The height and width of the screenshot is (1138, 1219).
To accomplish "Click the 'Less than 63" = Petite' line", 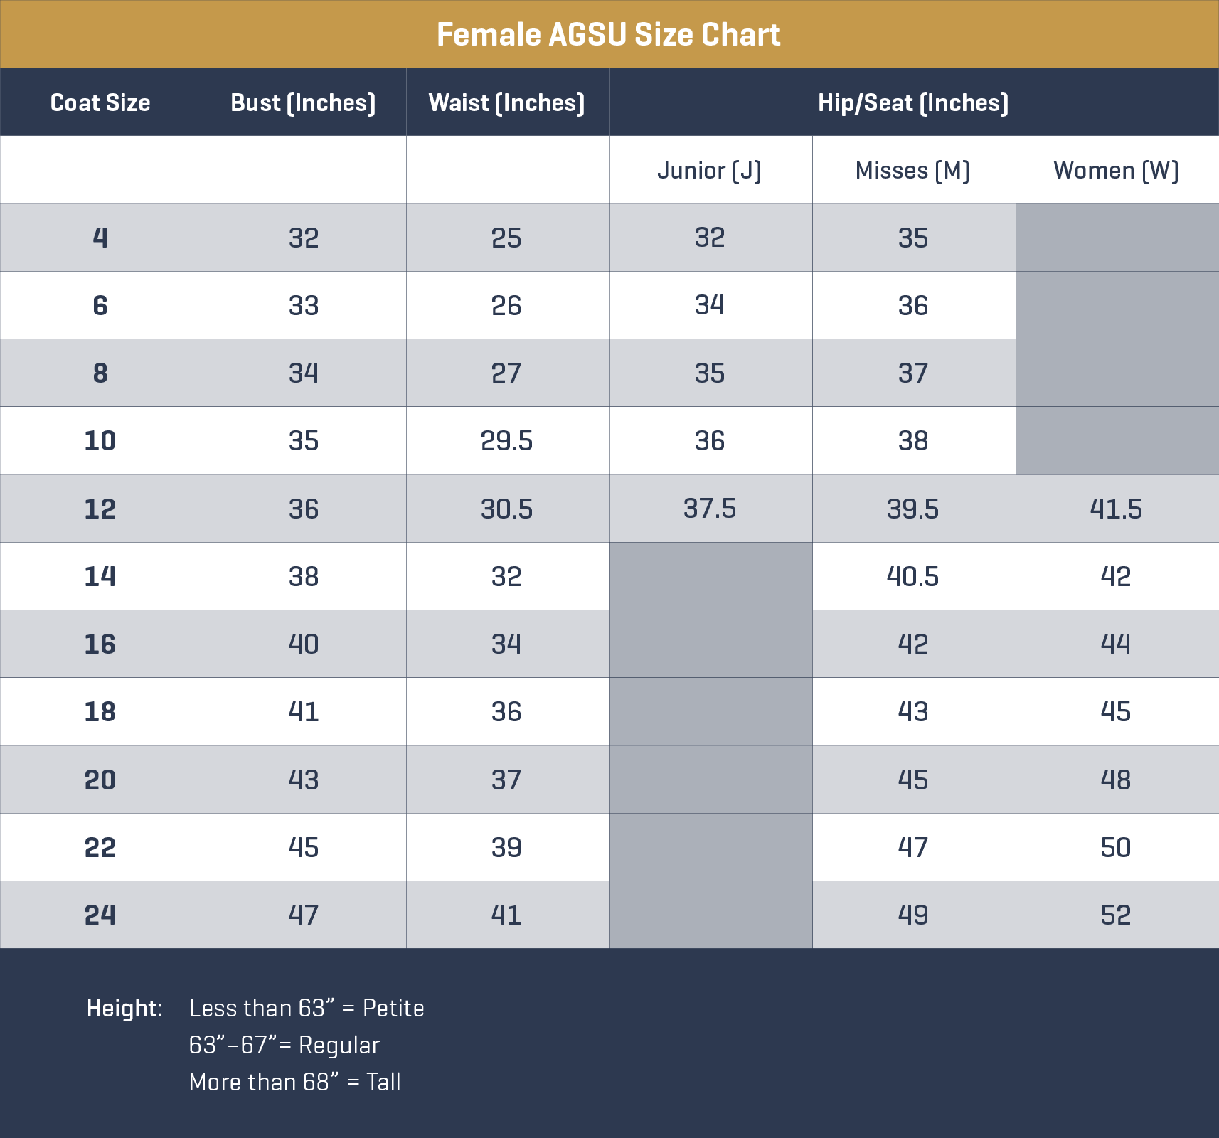I will 307,1008.
